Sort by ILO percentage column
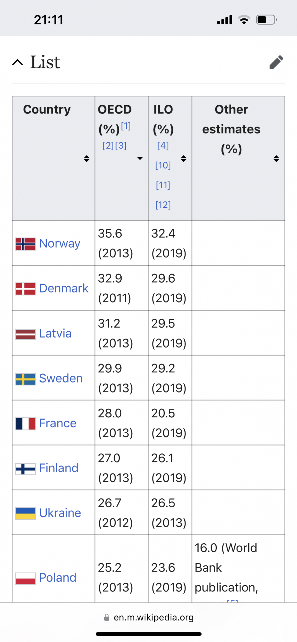This screenshot has width=297, height=642. pos(184,158)
